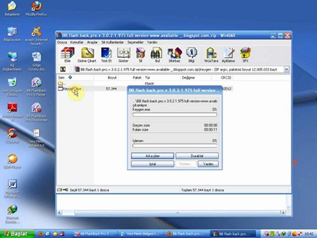Select Bilgisayarım desktop icon
The image size is (317, 238).
coord(12,34)
